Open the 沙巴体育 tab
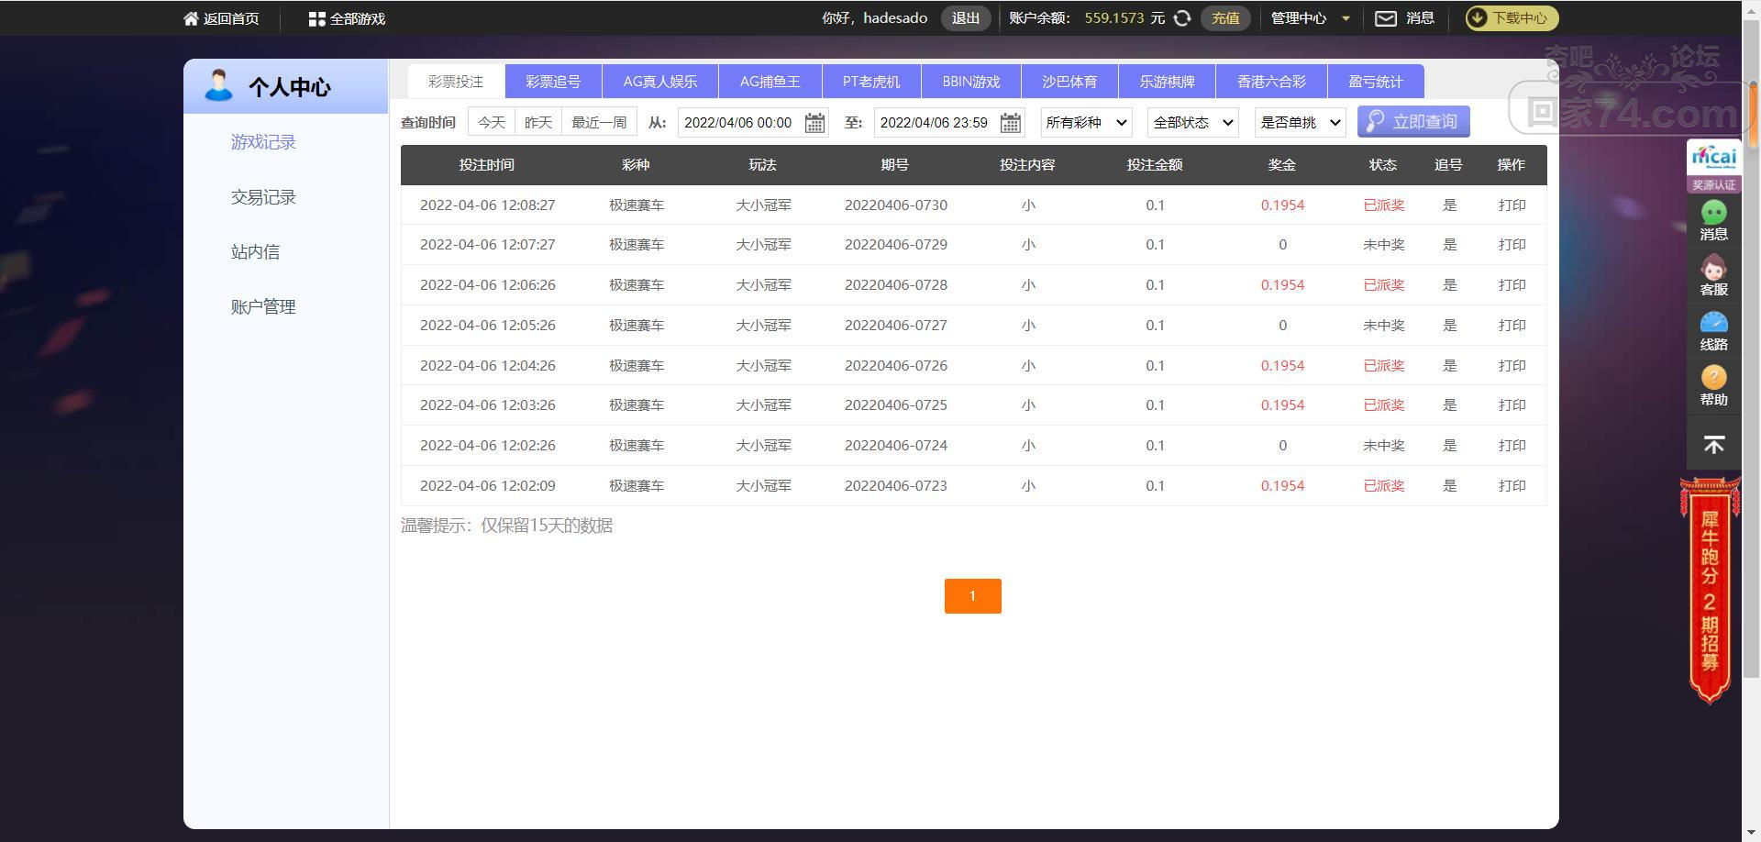The image size is (1761, 842). point(1069,82)
